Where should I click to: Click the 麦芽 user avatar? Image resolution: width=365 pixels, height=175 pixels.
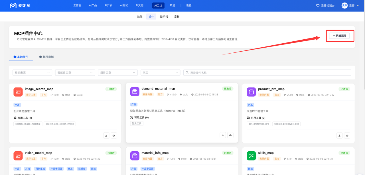344,5
